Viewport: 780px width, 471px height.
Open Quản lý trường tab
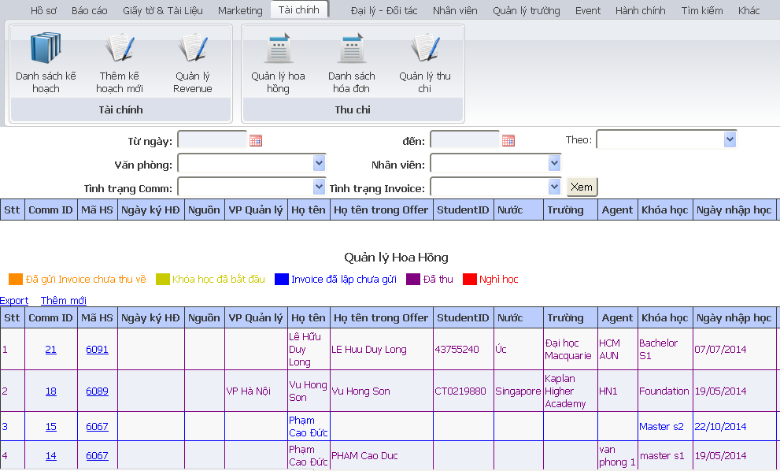(x=527, y=10)
